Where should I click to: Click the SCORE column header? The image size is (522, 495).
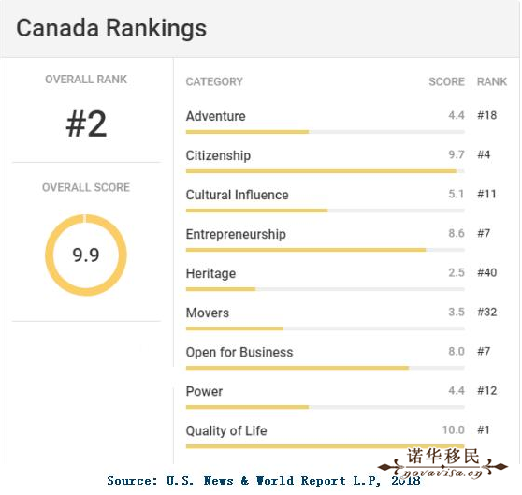(446, 81)
